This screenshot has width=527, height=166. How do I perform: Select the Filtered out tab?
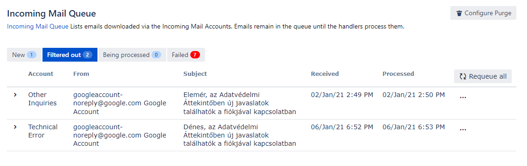(x=70, y=55)
